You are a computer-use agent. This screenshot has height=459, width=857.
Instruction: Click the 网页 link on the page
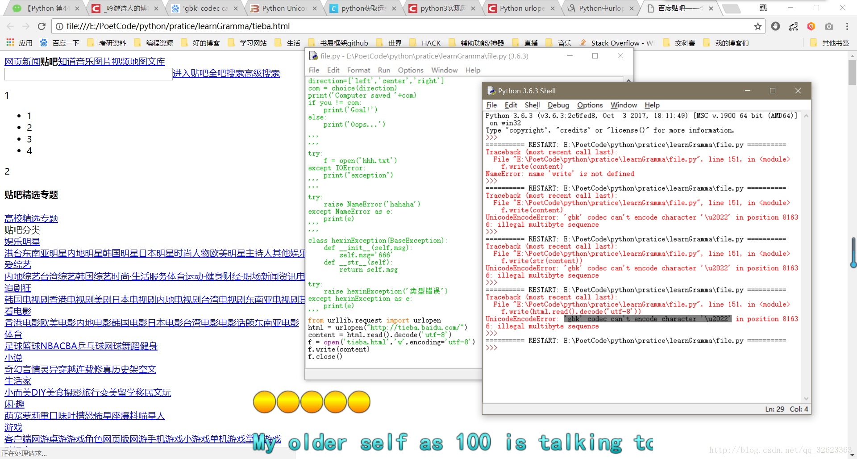(x=13, y=62)
